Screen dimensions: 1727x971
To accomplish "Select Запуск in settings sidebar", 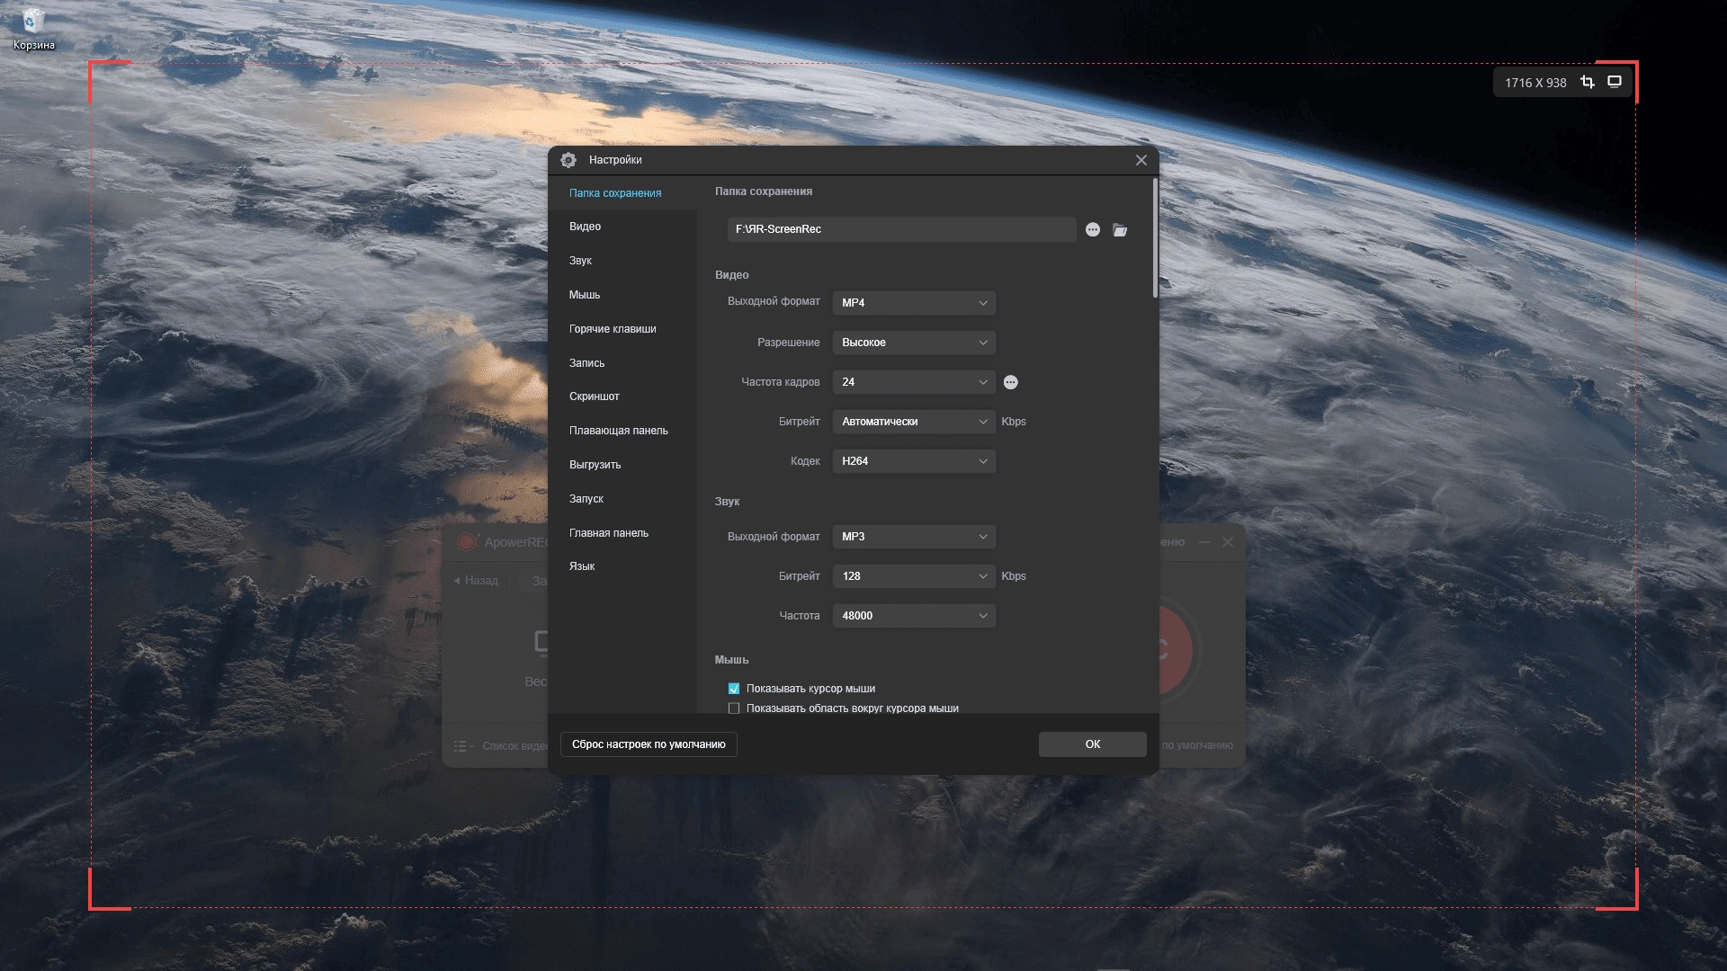I will [622, 499].
